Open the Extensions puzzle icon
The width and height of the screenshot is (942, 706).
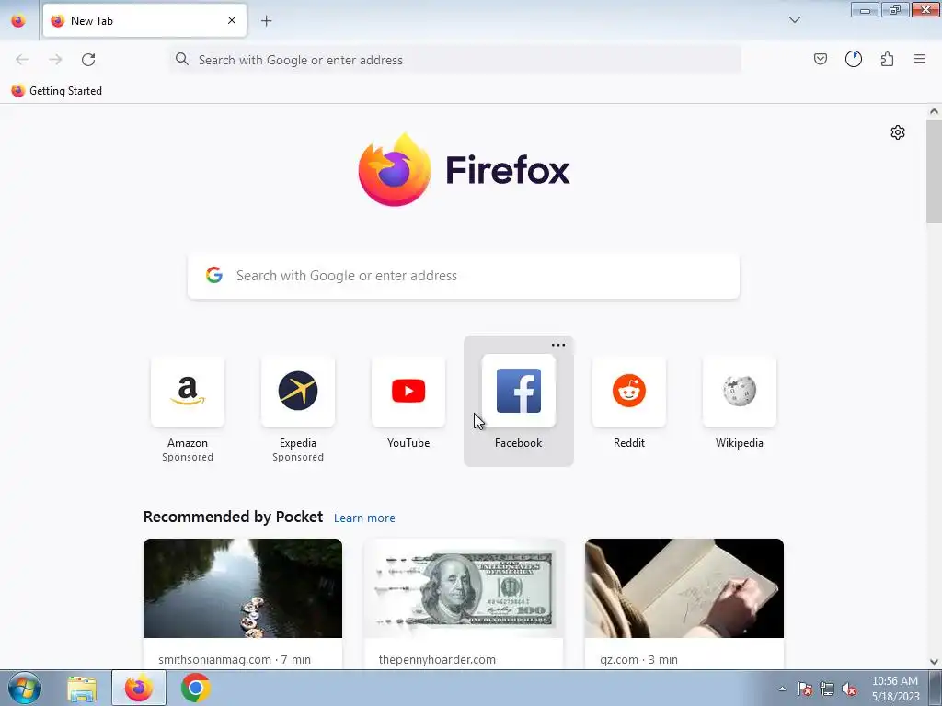tap(887, 59)
